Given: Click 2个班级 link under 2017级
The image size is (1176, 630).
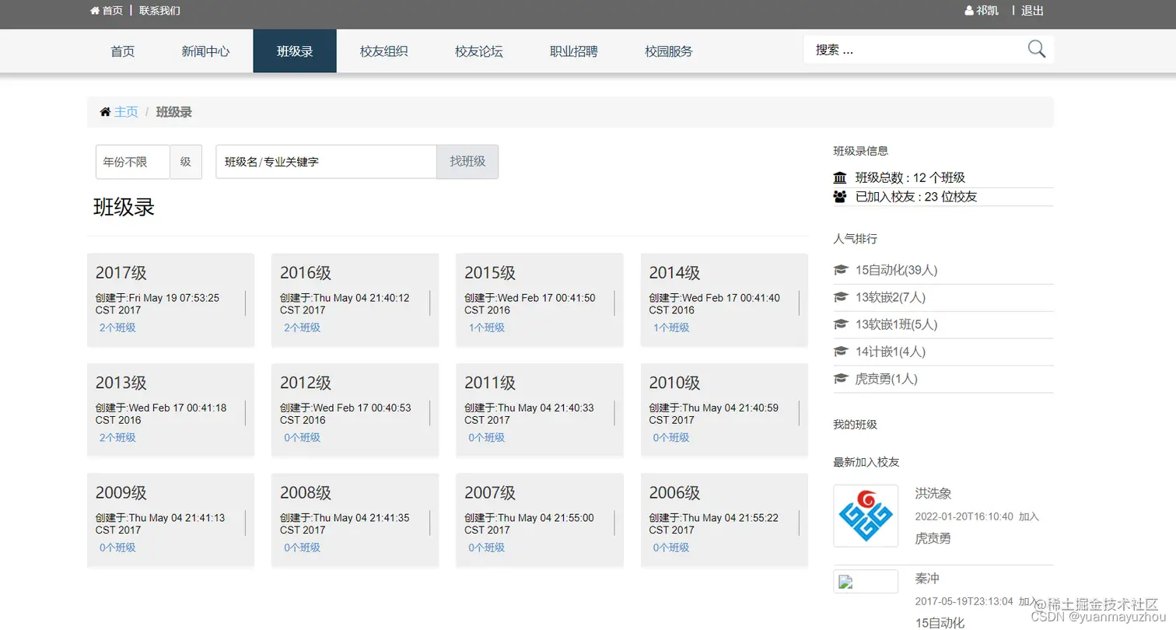Looking at the screenshot, I should click(x=117, y=327).
